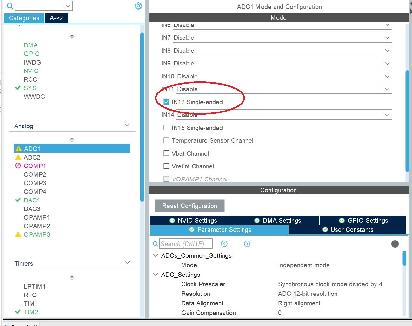Open the NVIC Settings tab
The image size is (412, 326).
tap(193, 220)
